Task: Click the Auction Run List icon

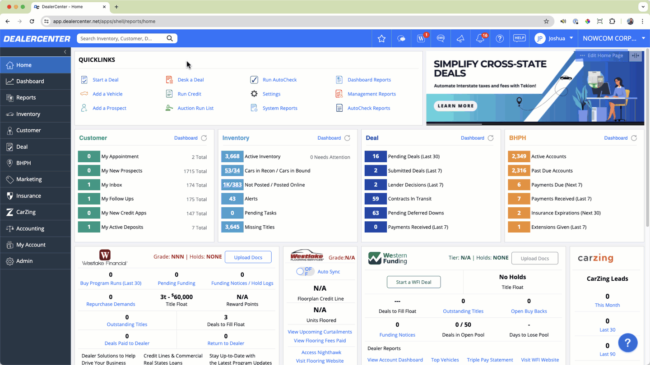Action: pyautogui.click(x=169, y=108)
